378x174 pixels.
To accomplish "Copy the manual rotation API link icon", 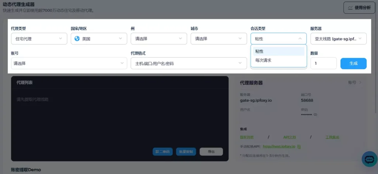I will tap(299, 147).
